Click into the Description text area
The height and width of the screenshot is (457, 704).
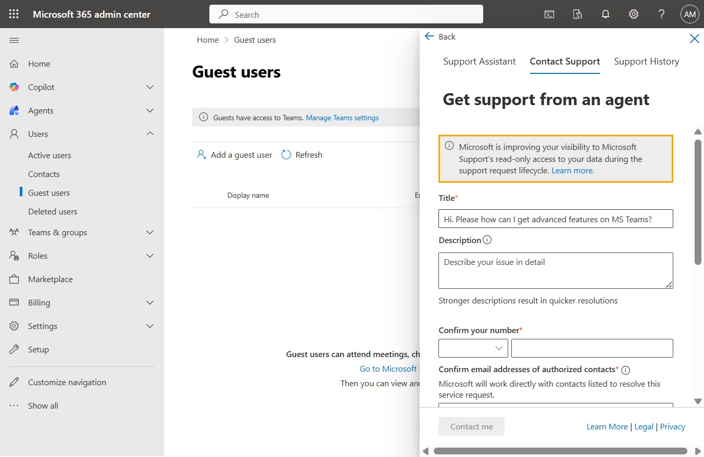point(556,271)
